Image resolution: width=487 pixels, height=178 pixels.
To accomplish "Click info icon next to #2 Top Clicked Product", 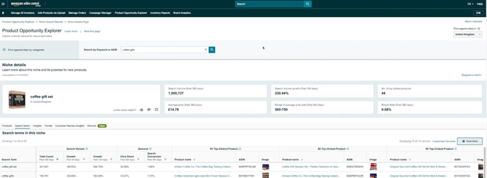I will (x=348, y=149).
